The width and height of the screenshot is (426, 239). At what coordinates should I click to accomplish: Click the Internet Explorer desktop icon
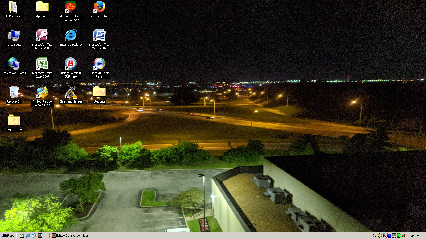[71, 36]
